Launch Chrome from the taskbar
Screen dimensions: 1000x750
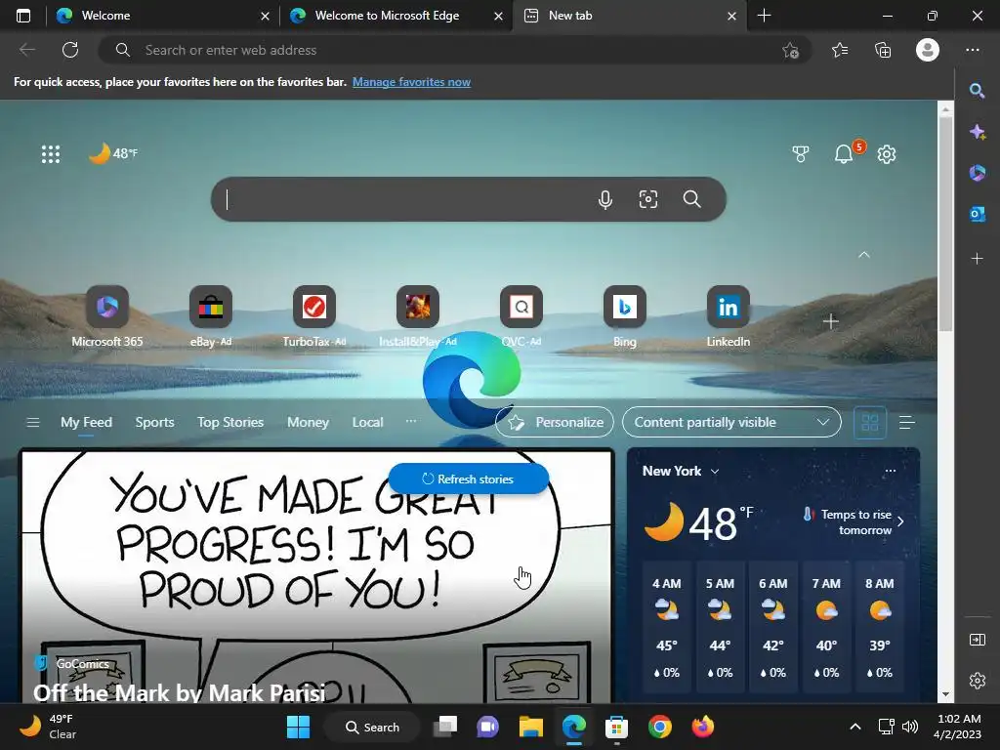[659, 727]
